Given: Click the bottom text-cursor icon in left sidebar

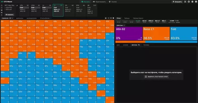Looking at the screenshot, I should click(2, 15).
